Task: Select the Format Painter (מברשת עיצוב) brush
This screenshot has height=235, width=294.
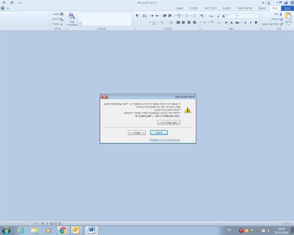Action: pos(281,24)
